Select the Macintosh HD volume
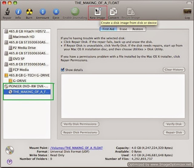The width and height of the screenshot is (194, 168). click(27, 37)
